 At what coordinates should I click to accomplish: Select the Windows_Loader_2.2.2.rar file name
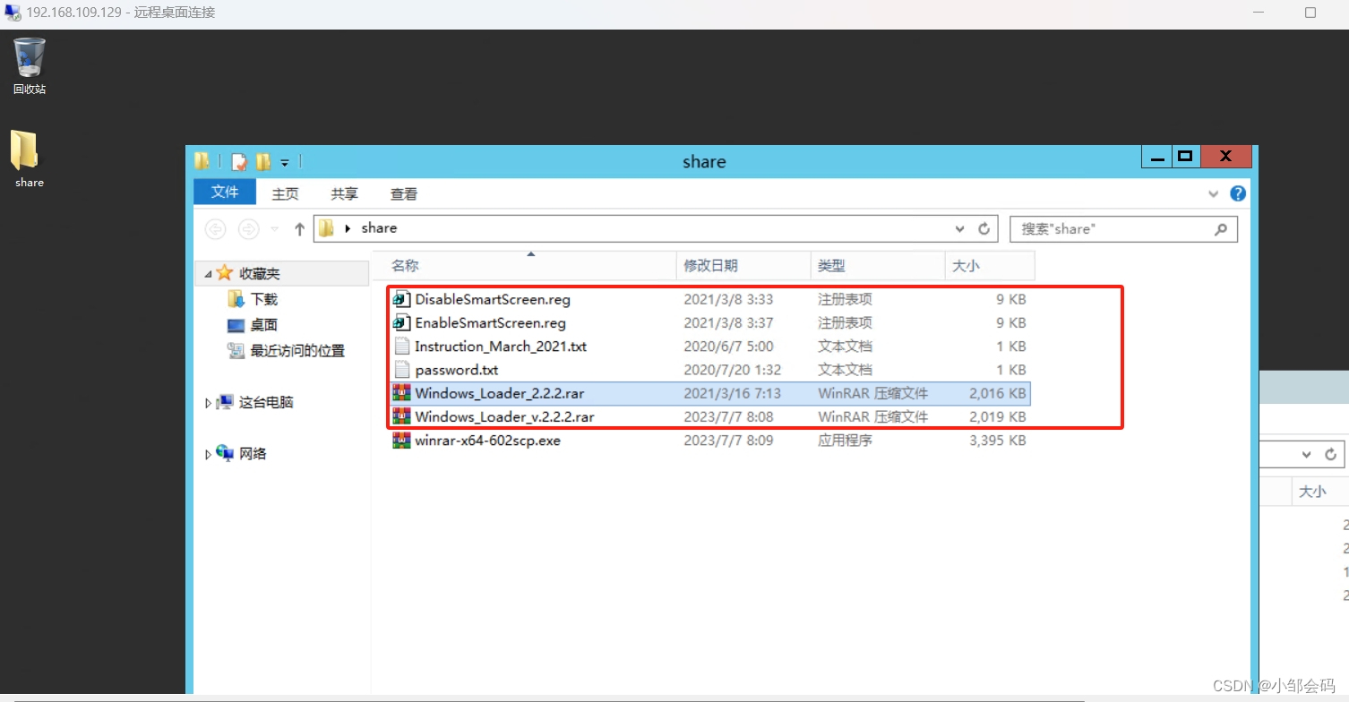(x=500, y=393)
